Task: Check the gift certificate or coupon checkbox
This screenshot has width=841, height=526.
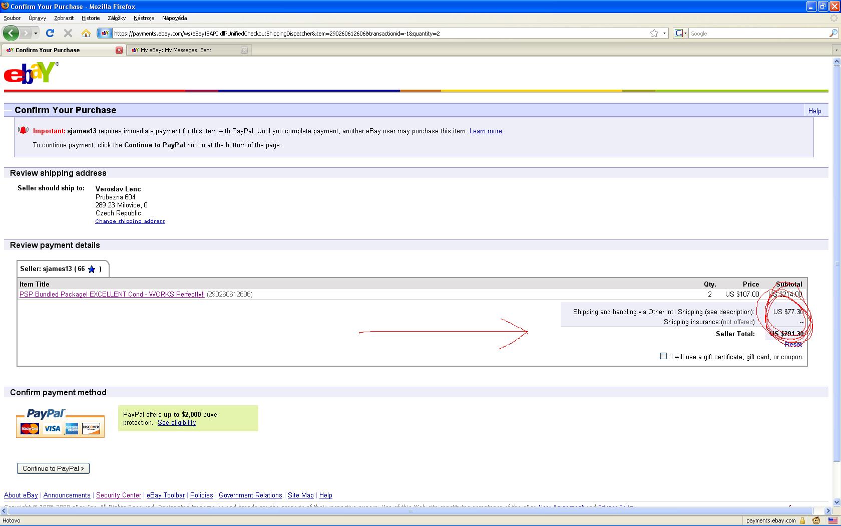Action: click(663, 356)
